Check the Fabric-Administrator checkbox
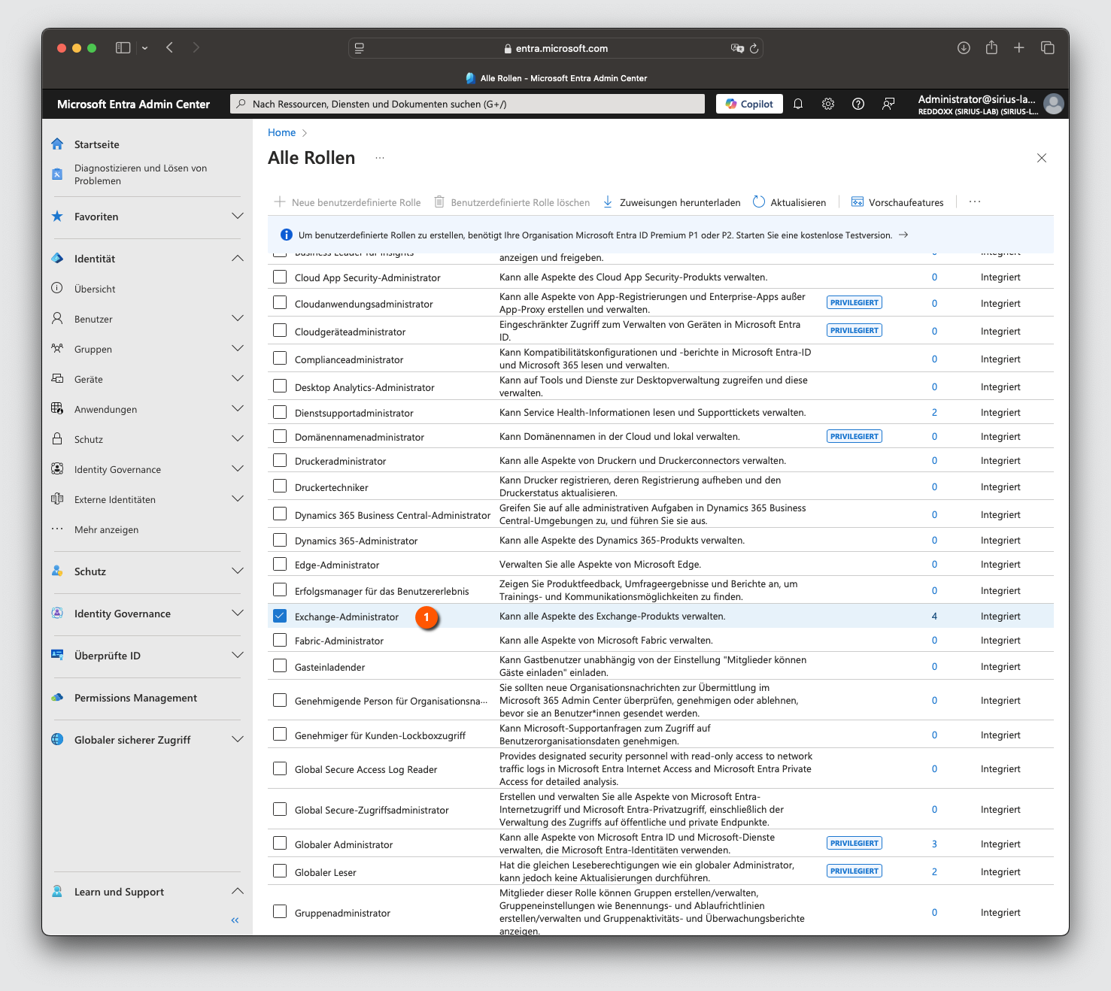This screenshot has width=1111, height=991. (x=280, y=640)
